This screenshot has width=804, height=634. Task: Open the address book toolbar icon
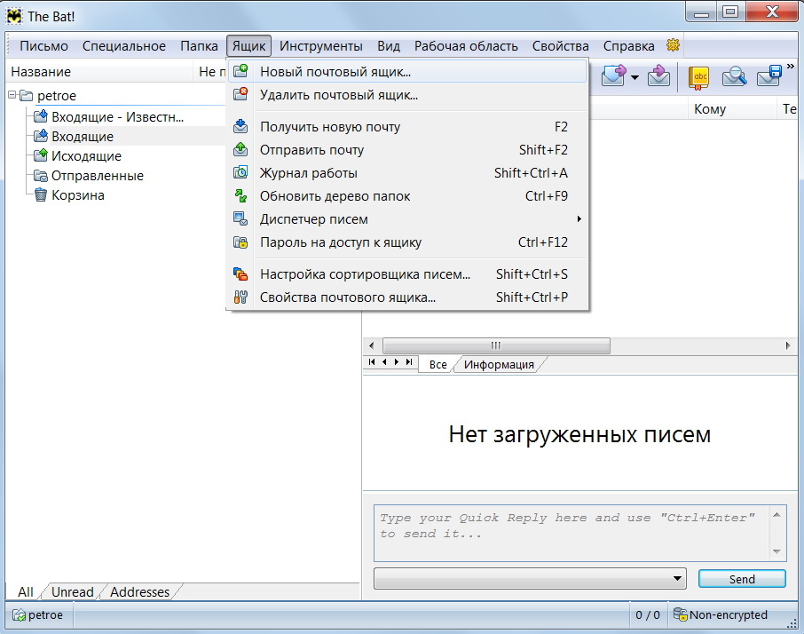pyautogui.click(x=700, y=77)
